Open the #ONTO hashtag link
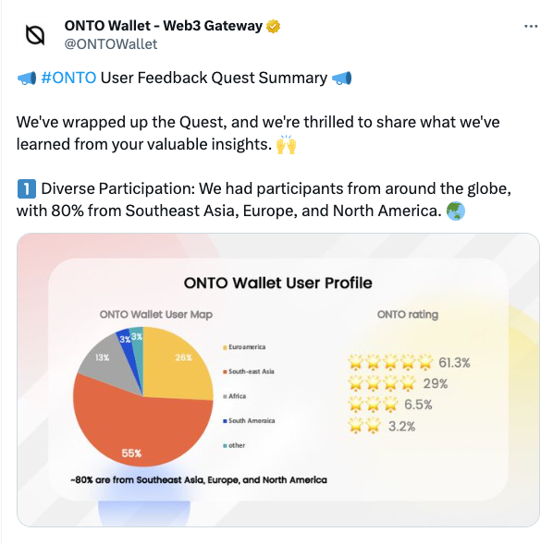 pyautogui.click(x=68, y=78)
